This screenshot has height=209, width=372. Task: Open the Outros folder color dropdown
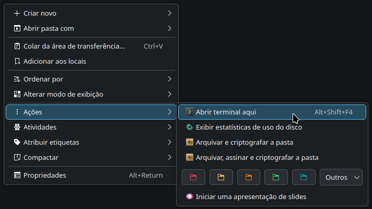(341, 177)
